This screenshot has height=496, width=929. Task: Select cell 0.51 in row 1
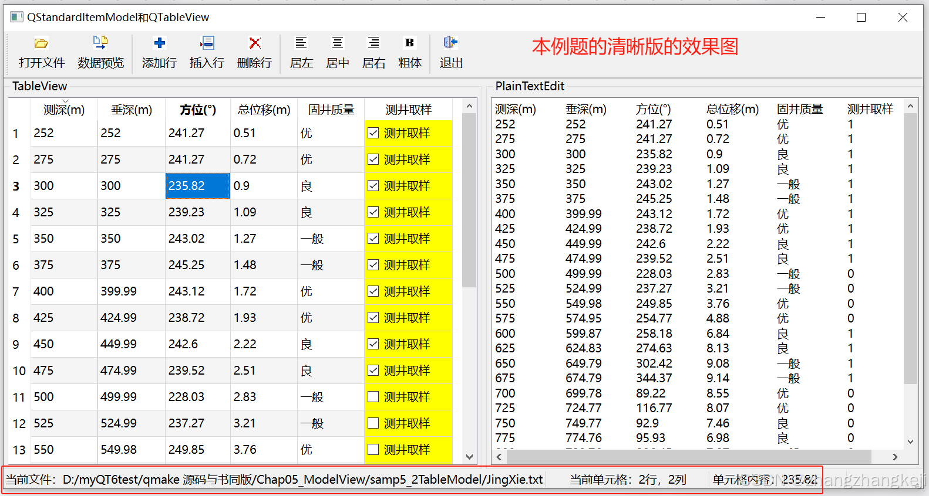tap(264, 133)
